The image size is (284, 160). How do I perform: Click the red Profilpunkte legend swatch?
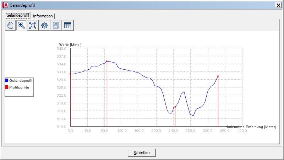[7, 87]
